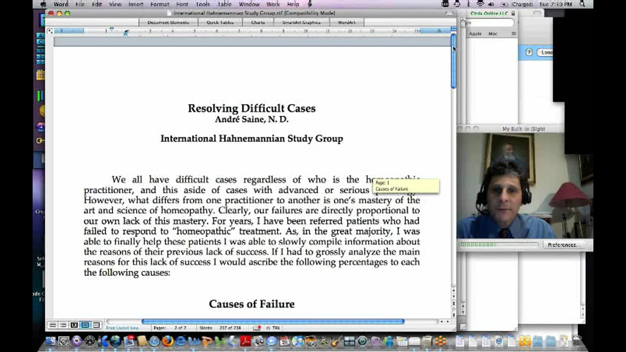Switch to the WordArt tab
Image resolution: width=626 pixels, height=352 pixels.
tap(347, 22)
